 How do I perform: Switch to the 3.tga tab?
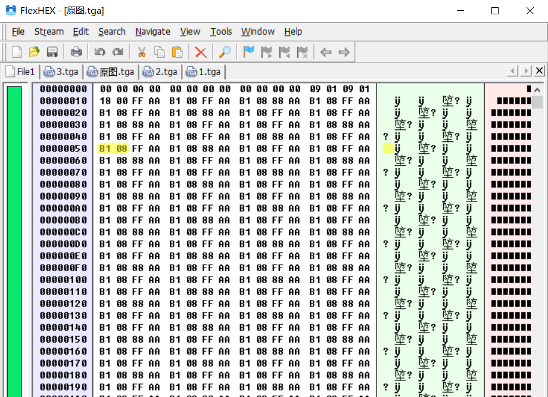tap(61, 72)
